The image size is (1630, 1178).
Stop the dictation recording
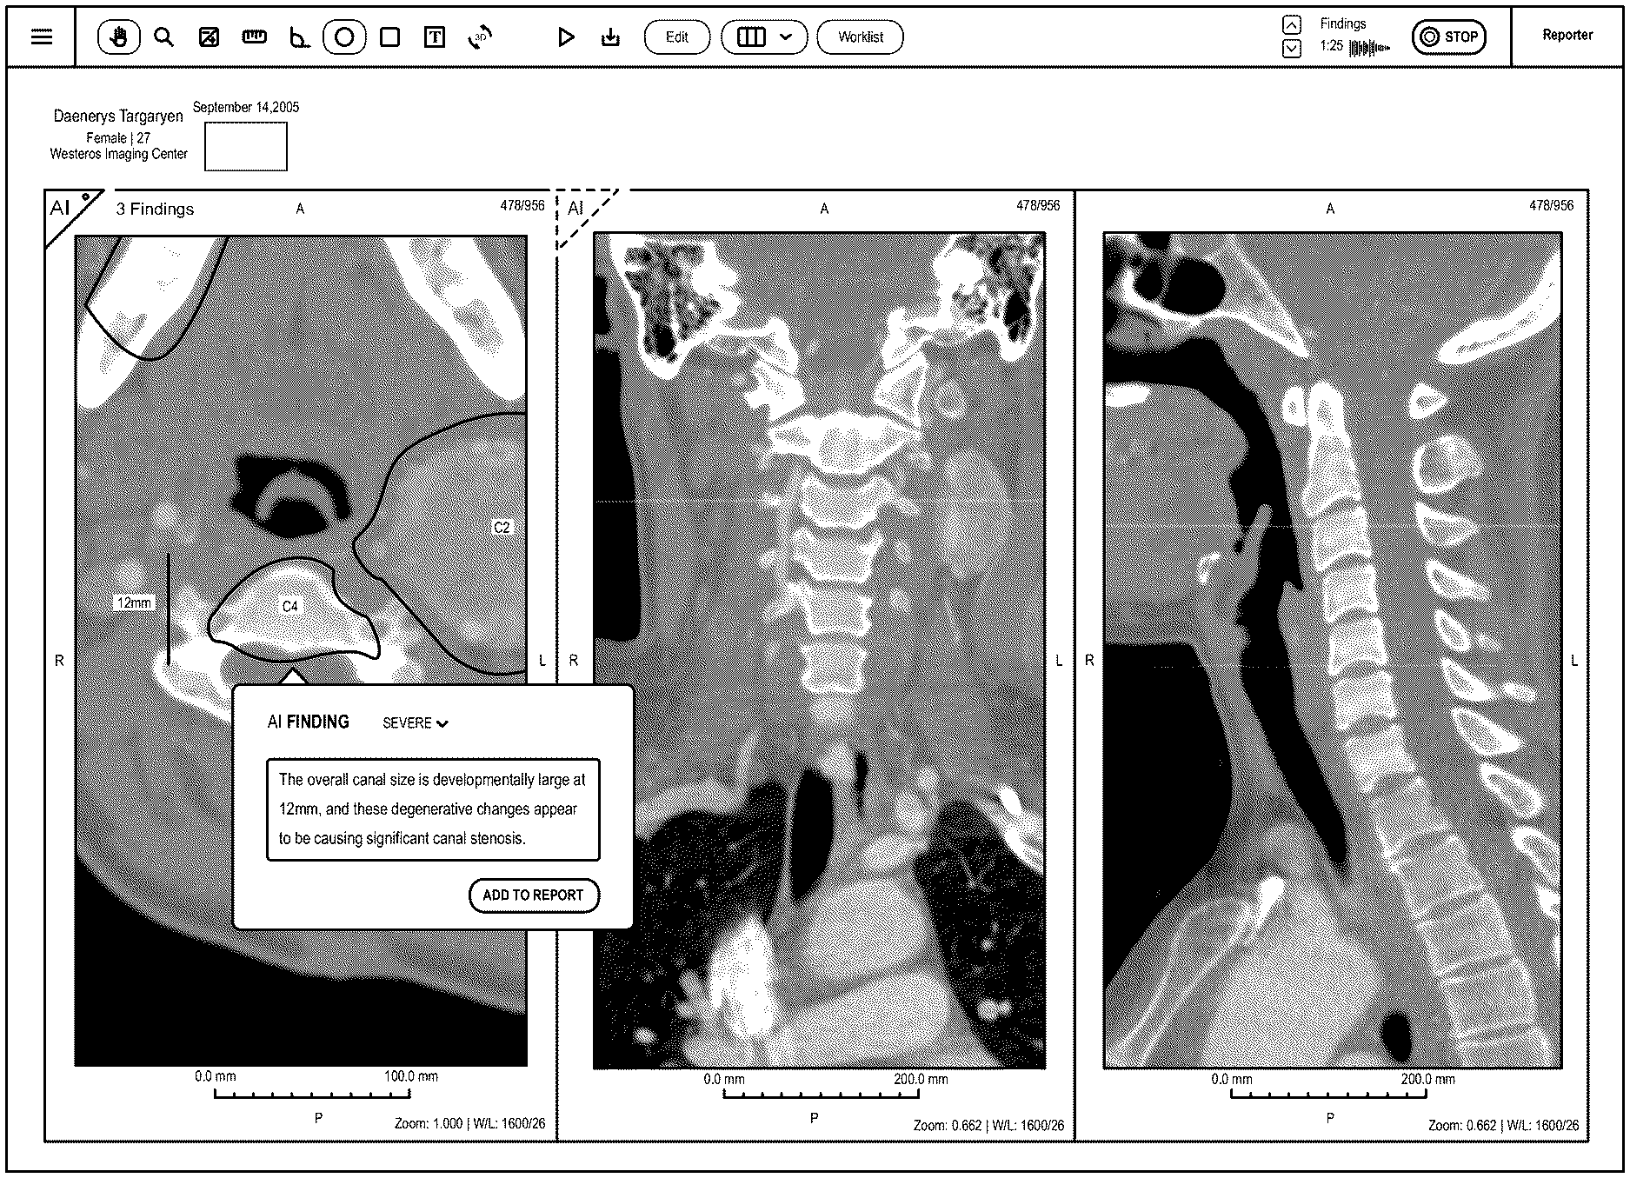[1448, 37]
